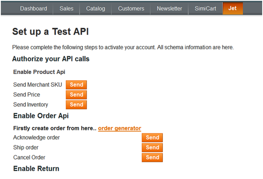Send the Cancel Order request
Screen dimensions: 263x179
tap(152, 157)
